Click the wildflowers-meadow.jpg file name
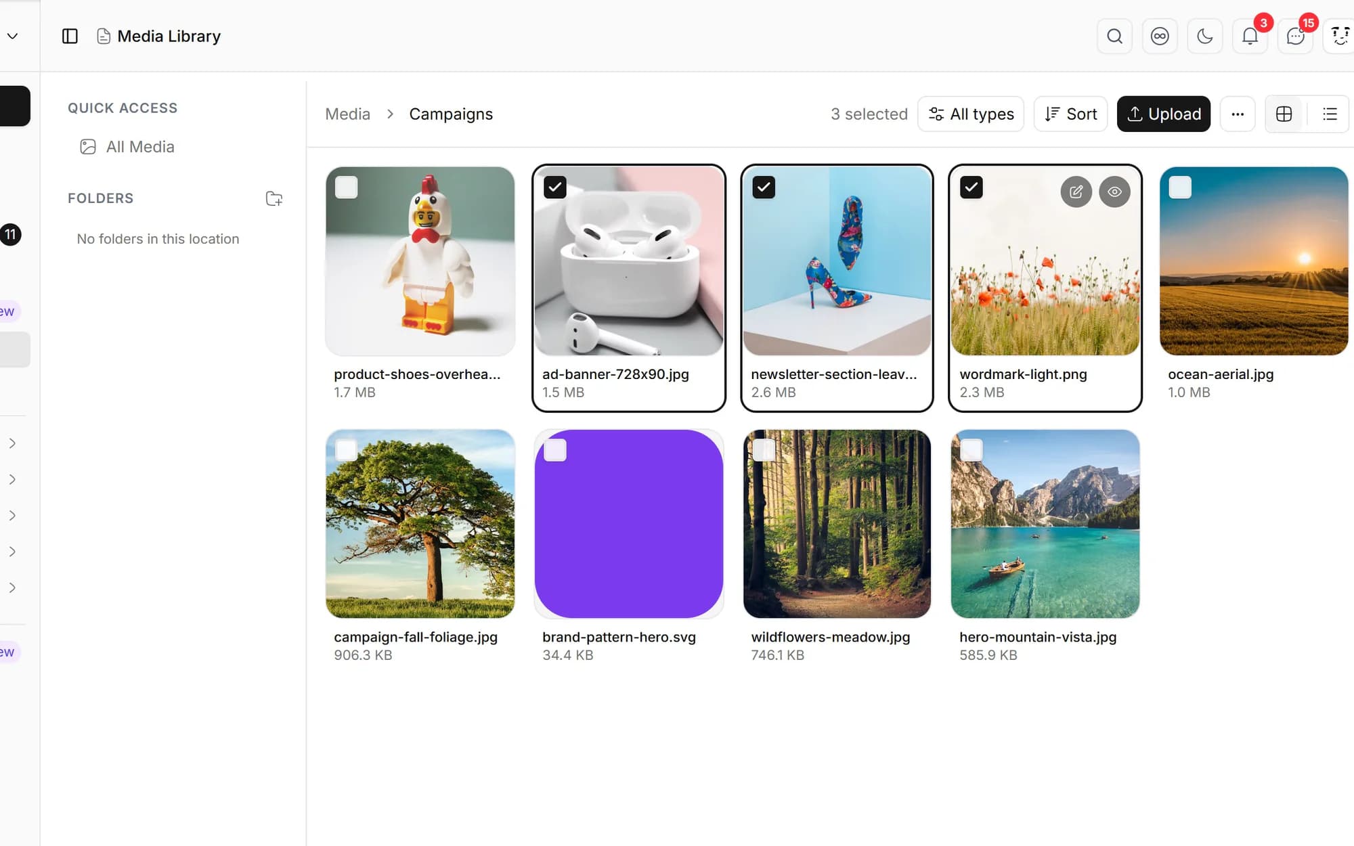This screenshot has width=1354, height=846. 831,637
